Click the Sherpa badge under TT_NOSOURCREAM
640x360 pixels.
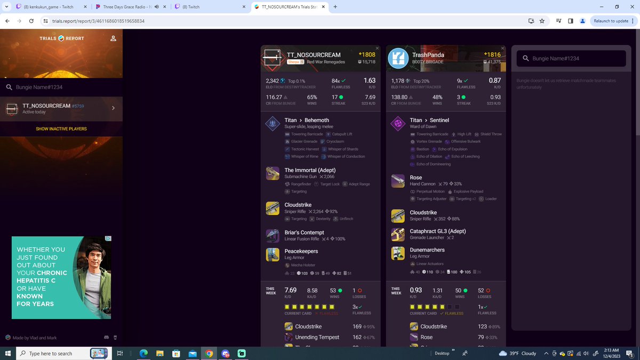click(x=295, y=62)
